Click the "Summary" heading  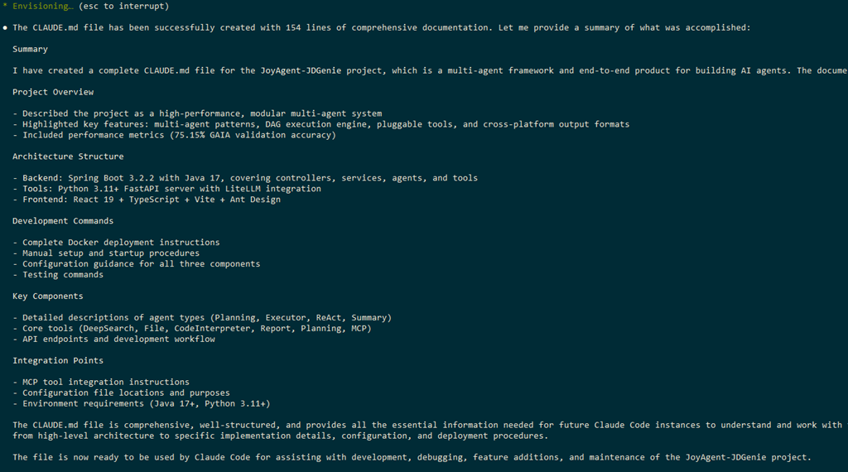point(30,50)
